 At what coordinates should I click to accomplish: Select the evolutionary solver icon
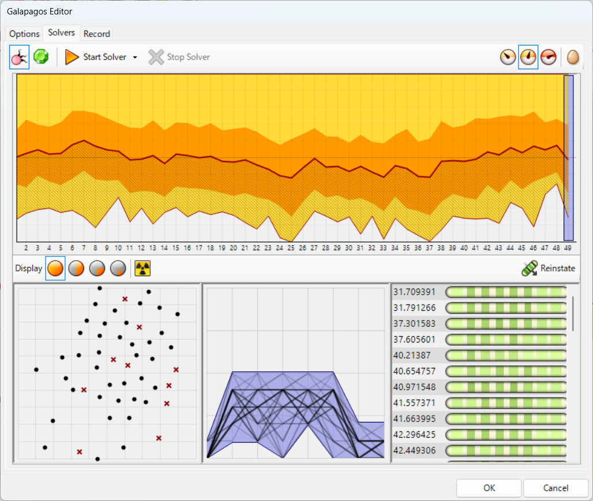click(19, 56)
